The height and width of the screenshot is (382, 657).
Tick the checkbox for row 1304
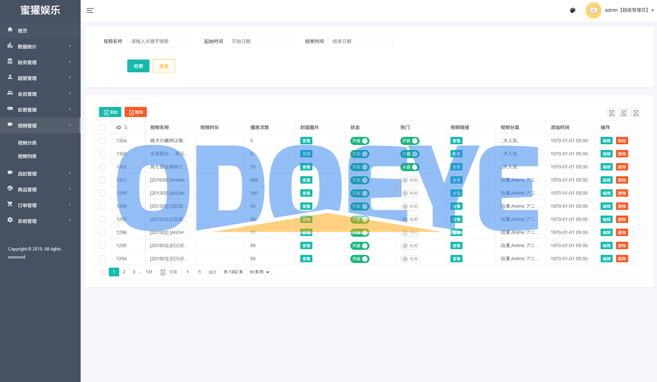point(102,141)
